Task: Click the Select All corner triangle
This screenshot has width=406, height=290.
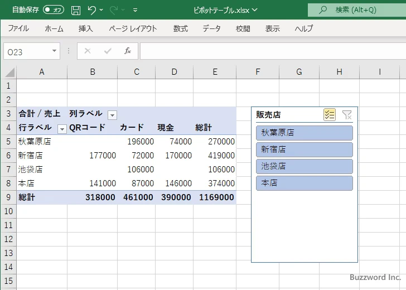Action: coord(9,72)
